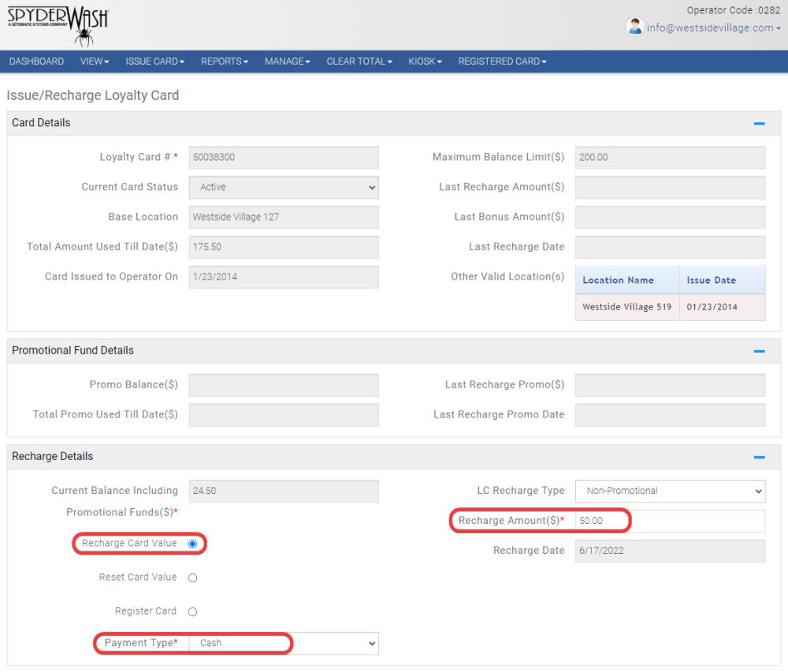Open the info@westsidevillage.com account menu

pos(714,28)
